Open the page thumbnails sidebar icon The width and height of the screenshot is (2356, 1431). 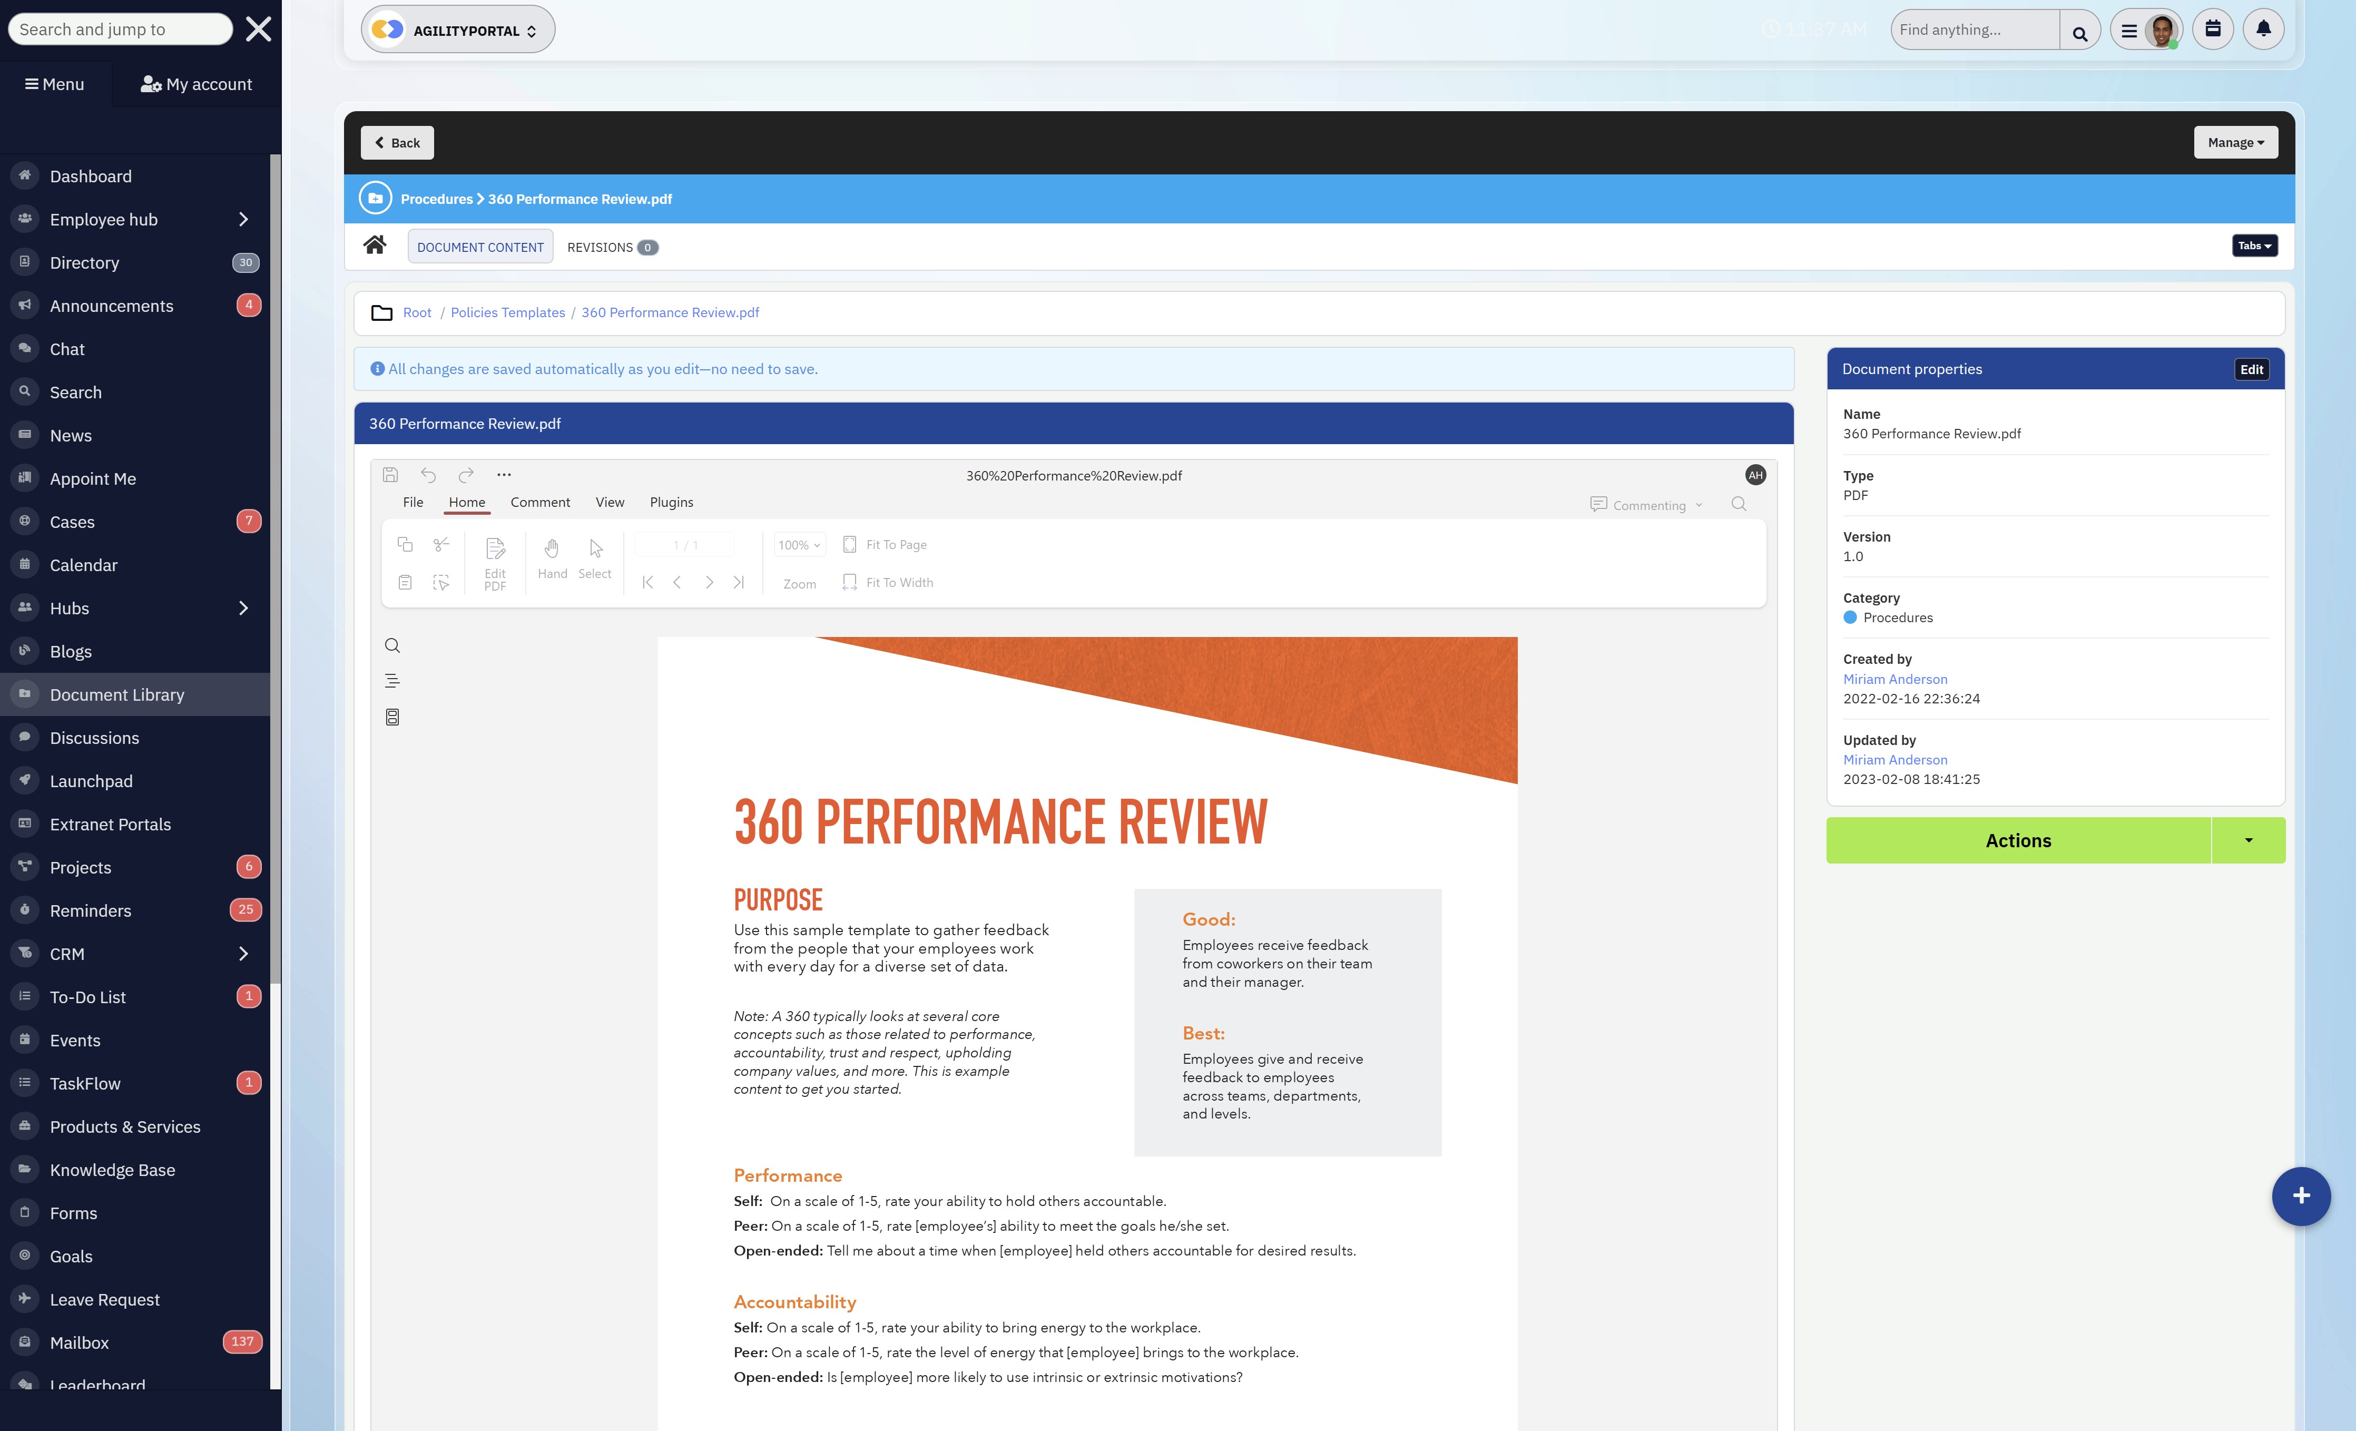tap(392, 718)
